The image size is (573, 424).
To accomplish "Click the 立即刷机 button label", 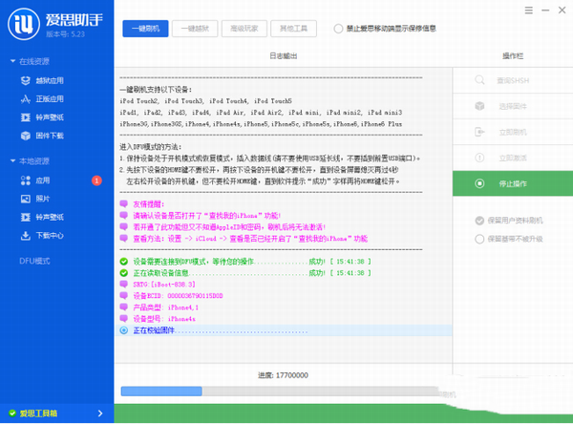I will 513,133.
